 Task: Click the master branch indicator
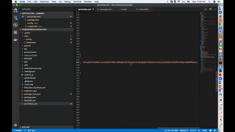(x=18, y=131)
